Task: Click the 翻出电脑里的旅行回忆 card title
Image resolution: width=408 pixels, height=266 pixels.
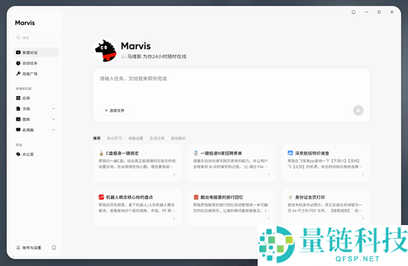Action: click(221, 197)
